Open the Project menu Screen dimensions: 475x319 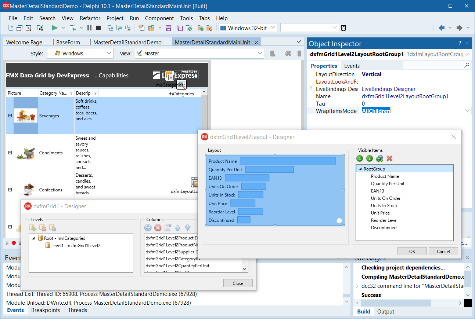(x=115, y=18)
